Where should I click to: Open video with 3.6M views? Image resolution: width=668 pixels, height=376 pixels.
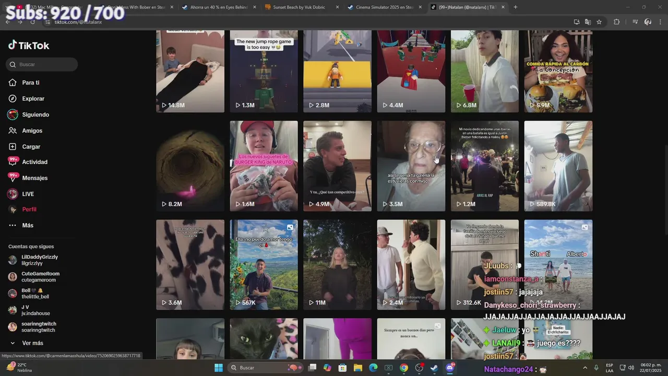tap(190, 265)
